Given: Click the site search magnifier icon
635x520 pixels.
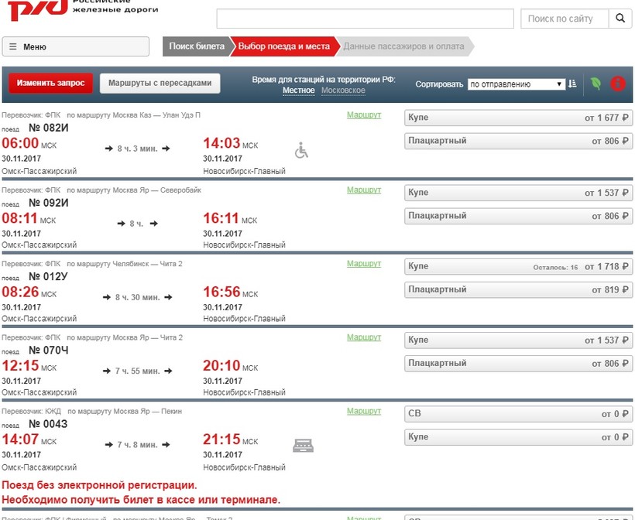Looking at the screenshot, I should (x=620, y=19).
